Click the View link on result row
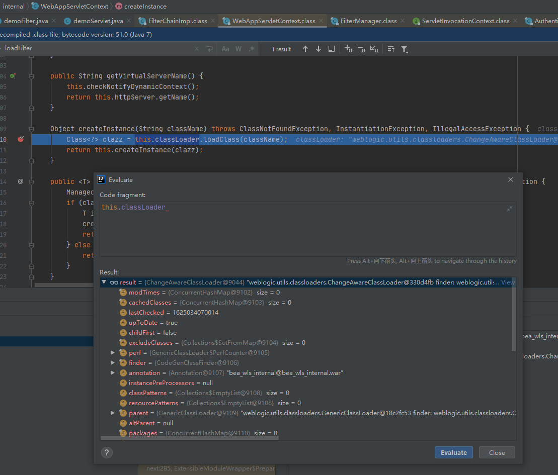 (508, 282)
